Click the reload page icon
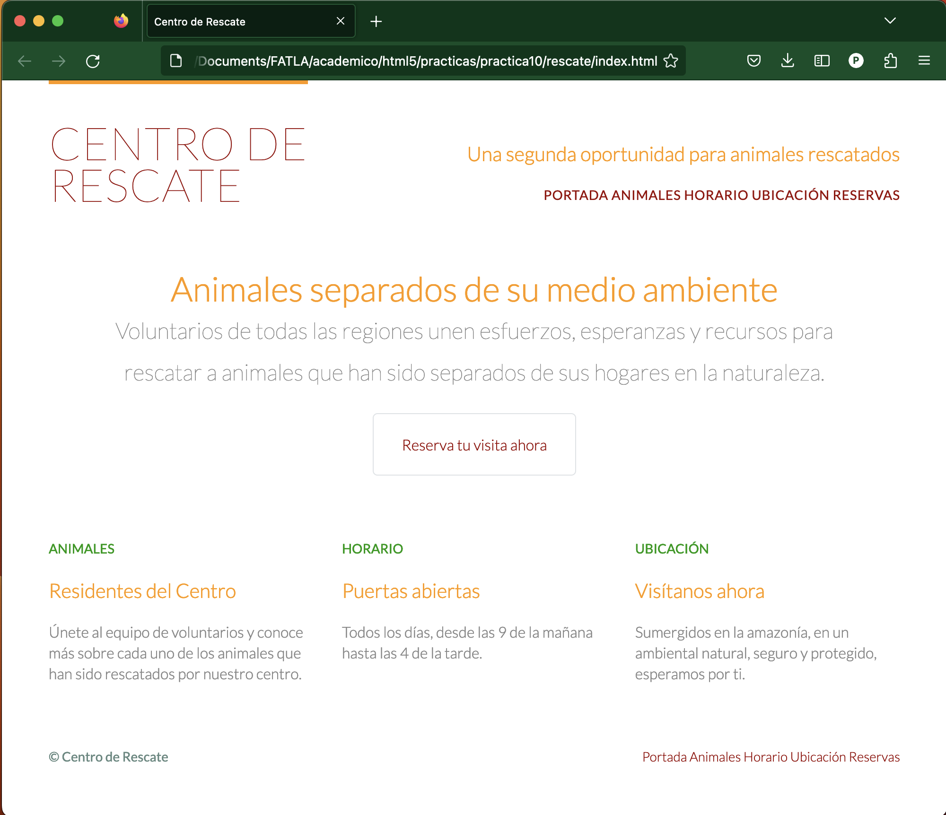The width and height of the screenshot is (946, 815). pos(93,61)
